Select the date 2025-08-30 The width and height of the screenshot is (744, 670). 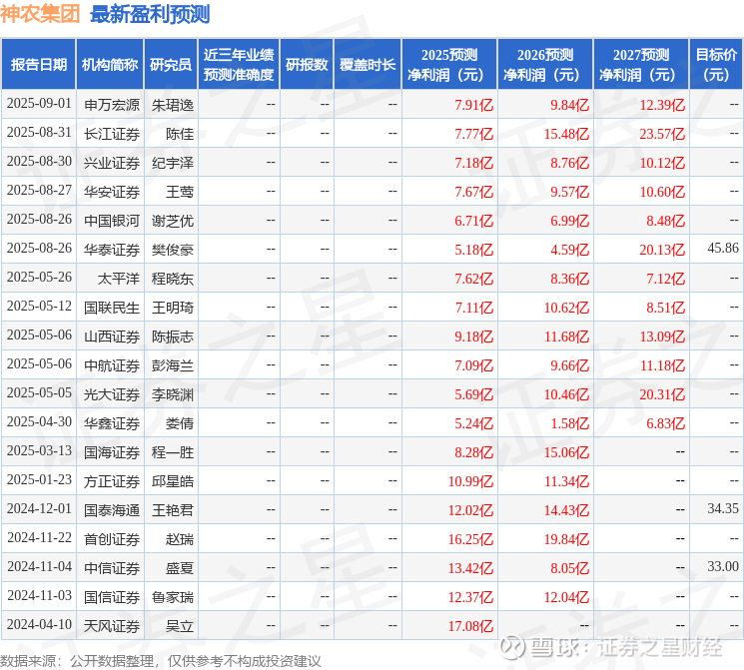pyautogui.click(x=39, y=162)
